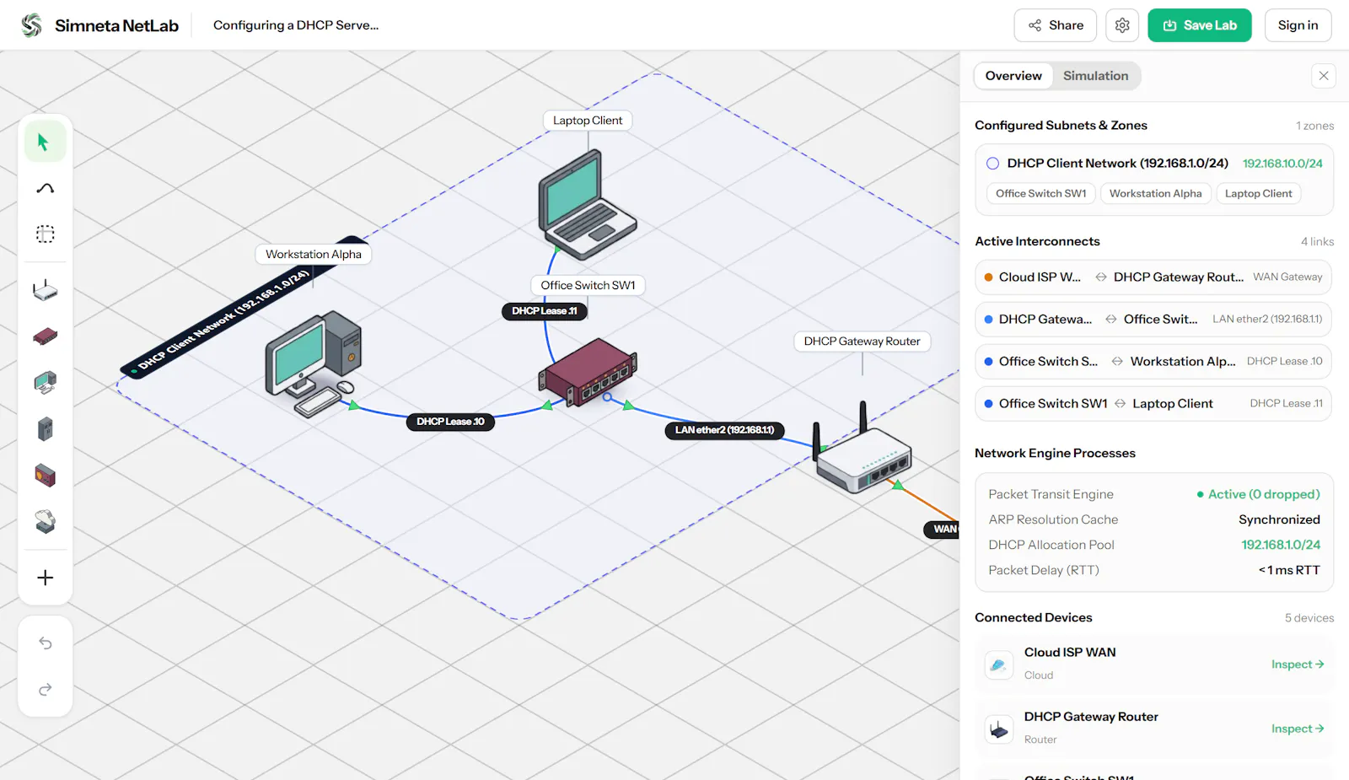This screenshot has width=1349, height=780.
Task: Select the Workstation Alpha computer on canvas
Action: coord(314,363)
